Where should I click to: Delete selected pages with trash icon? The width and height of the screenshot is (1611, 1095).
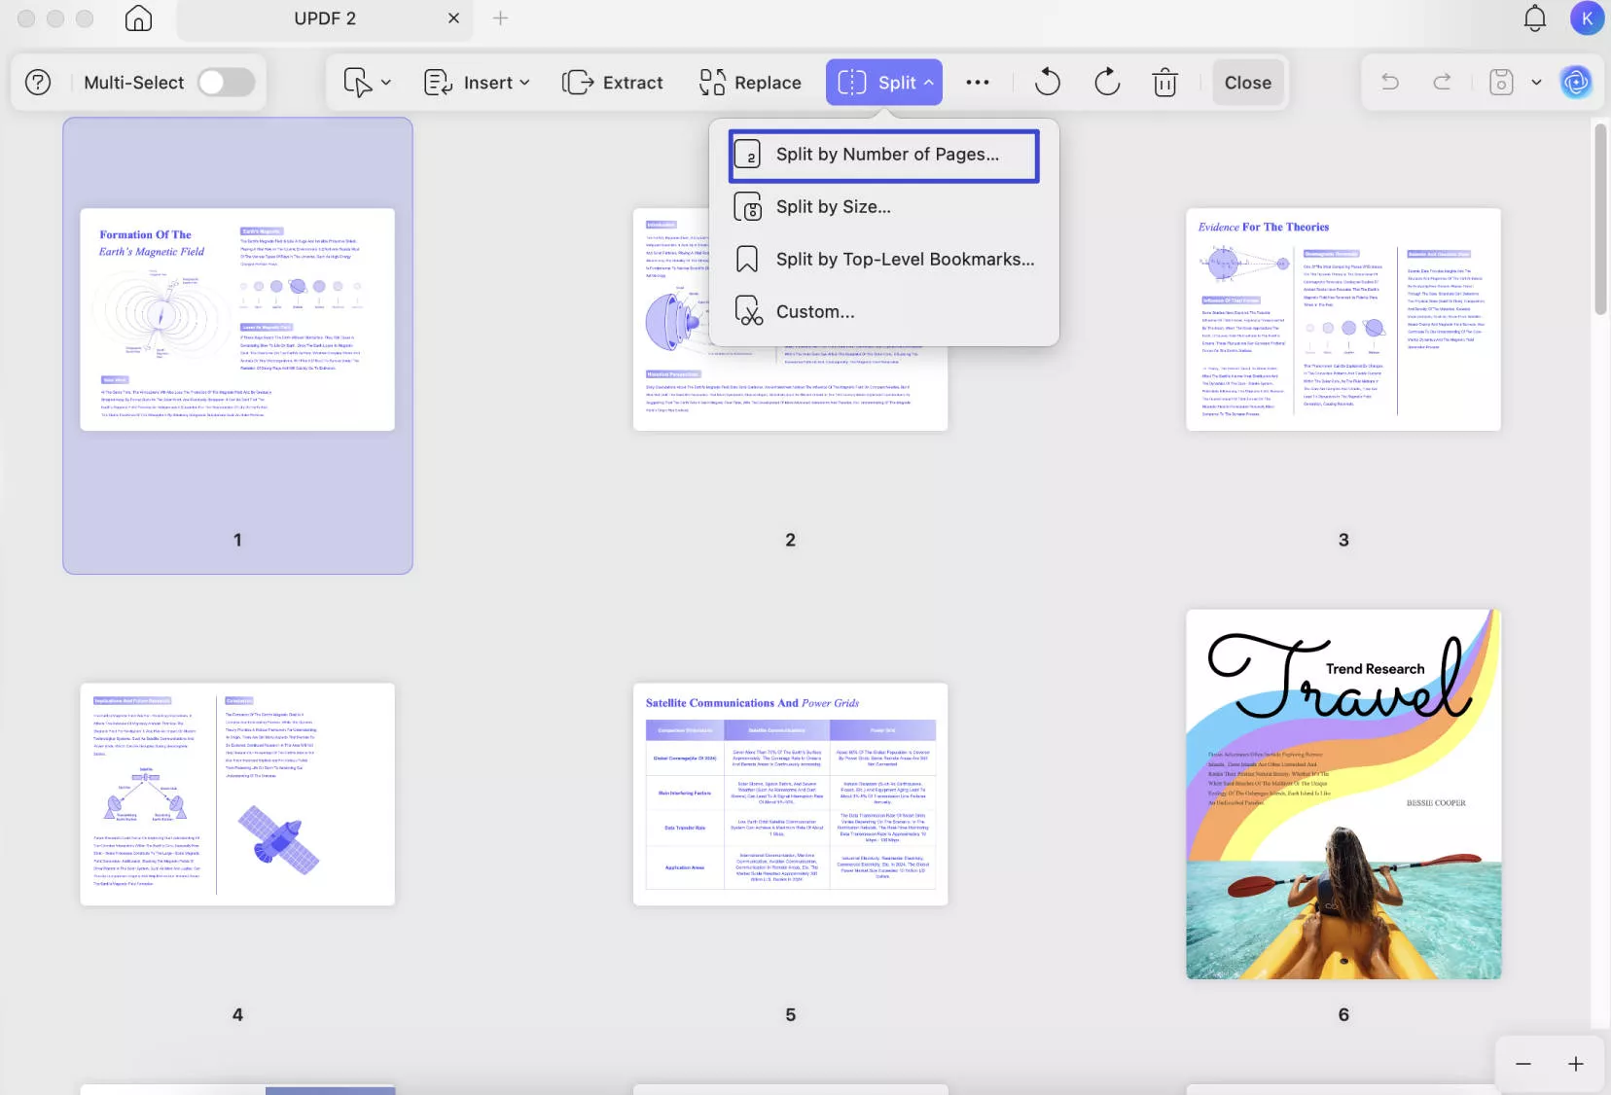point(1164,83)
